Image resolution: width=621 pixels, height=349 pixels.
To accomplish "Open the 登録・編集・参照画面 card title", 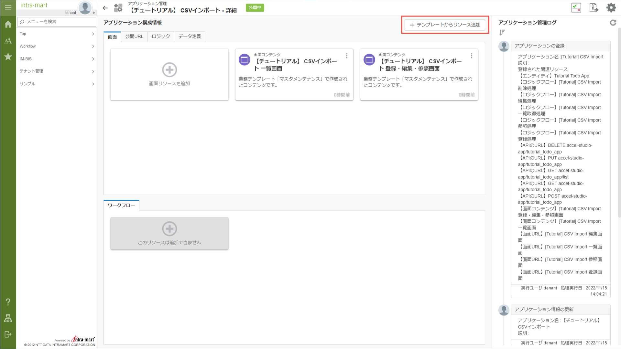I will coord(420,65).
